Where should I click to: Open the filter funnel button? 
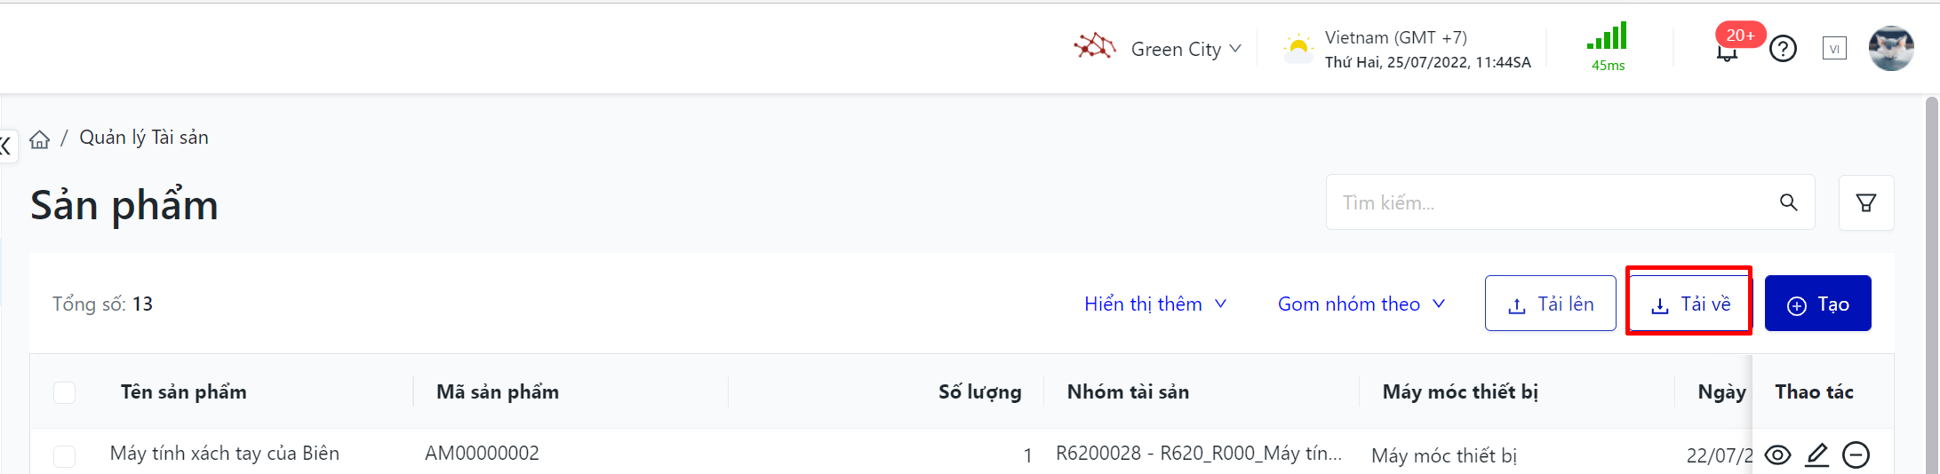pos(1866,203)
